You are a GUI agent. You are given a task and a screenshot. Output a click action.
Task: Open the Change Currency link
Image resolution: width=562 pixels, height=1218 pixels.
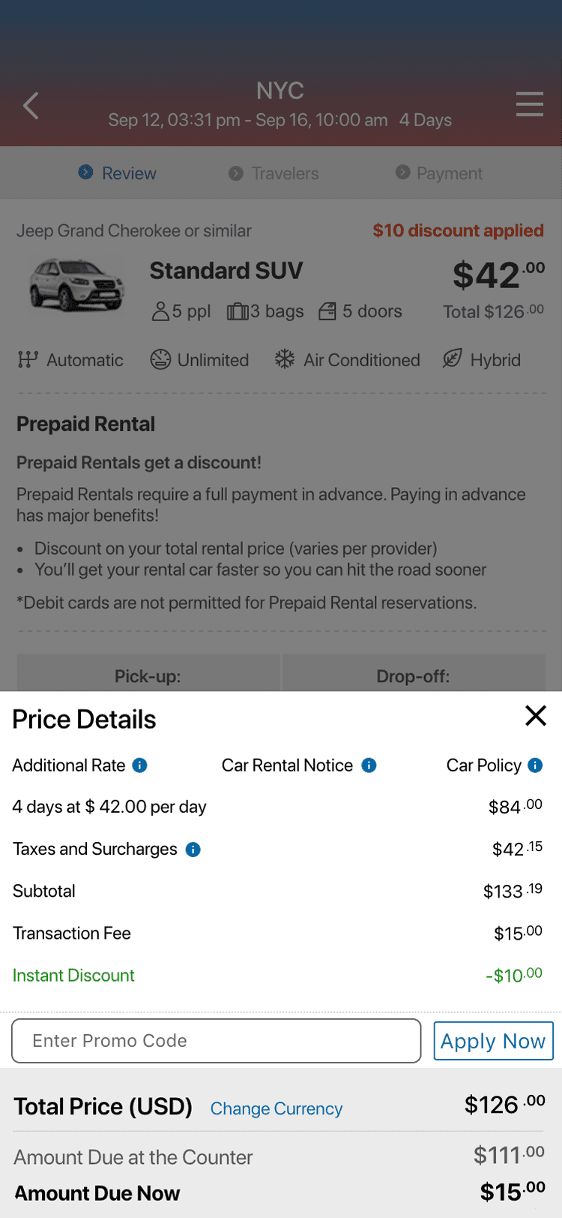pos(277,1108)
